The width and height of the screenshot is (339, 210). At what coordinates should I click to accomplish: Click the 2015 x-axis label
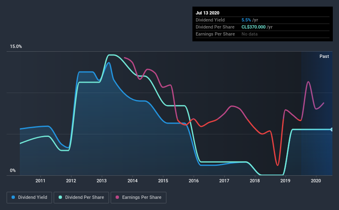[163, 181]
